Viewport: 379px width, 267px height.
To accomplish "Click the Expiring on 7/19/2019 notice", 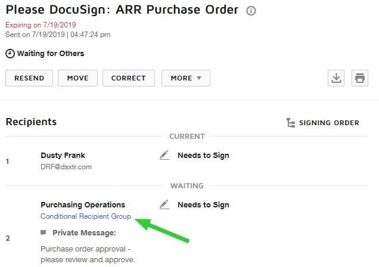I will coord(41,25).
